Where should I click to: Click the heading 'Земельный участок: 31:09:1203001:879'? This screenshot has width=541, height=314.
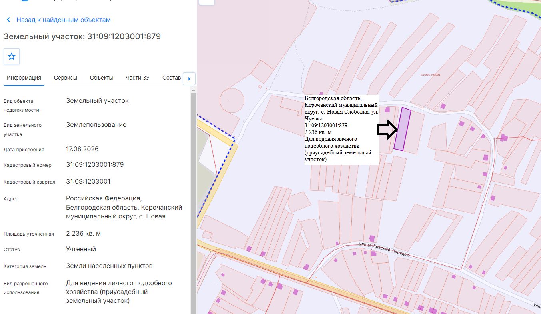click(82, 36)
